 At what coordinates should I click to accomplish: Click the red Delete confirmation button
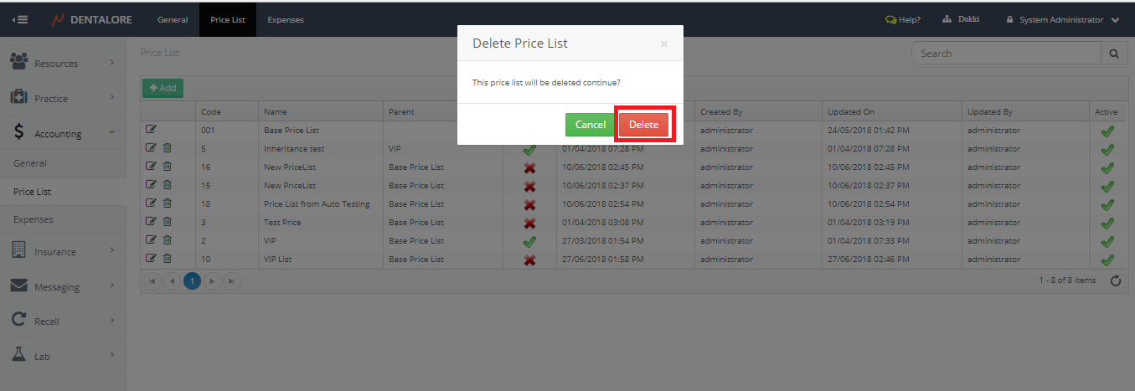coord(643,125)
